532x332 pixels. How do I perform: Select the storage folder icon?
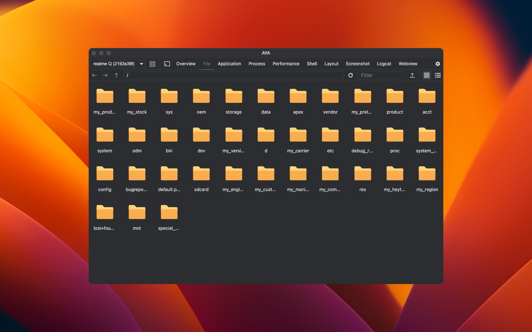(234, 96)
